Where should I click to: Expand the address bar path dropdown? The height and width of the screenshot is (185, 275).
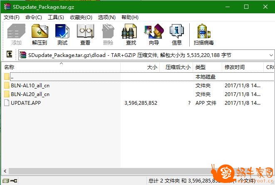click(271, 55)
